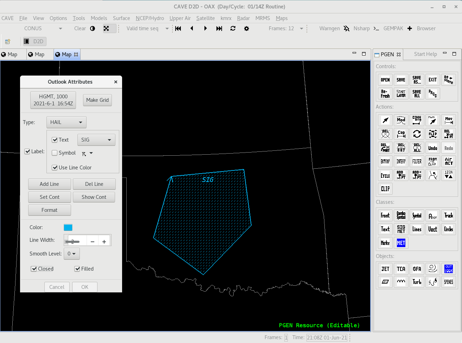The width and height of the screenshot is (462, 343).
Task: Click the blue Color swatch
Action: (x=68, y=227)
